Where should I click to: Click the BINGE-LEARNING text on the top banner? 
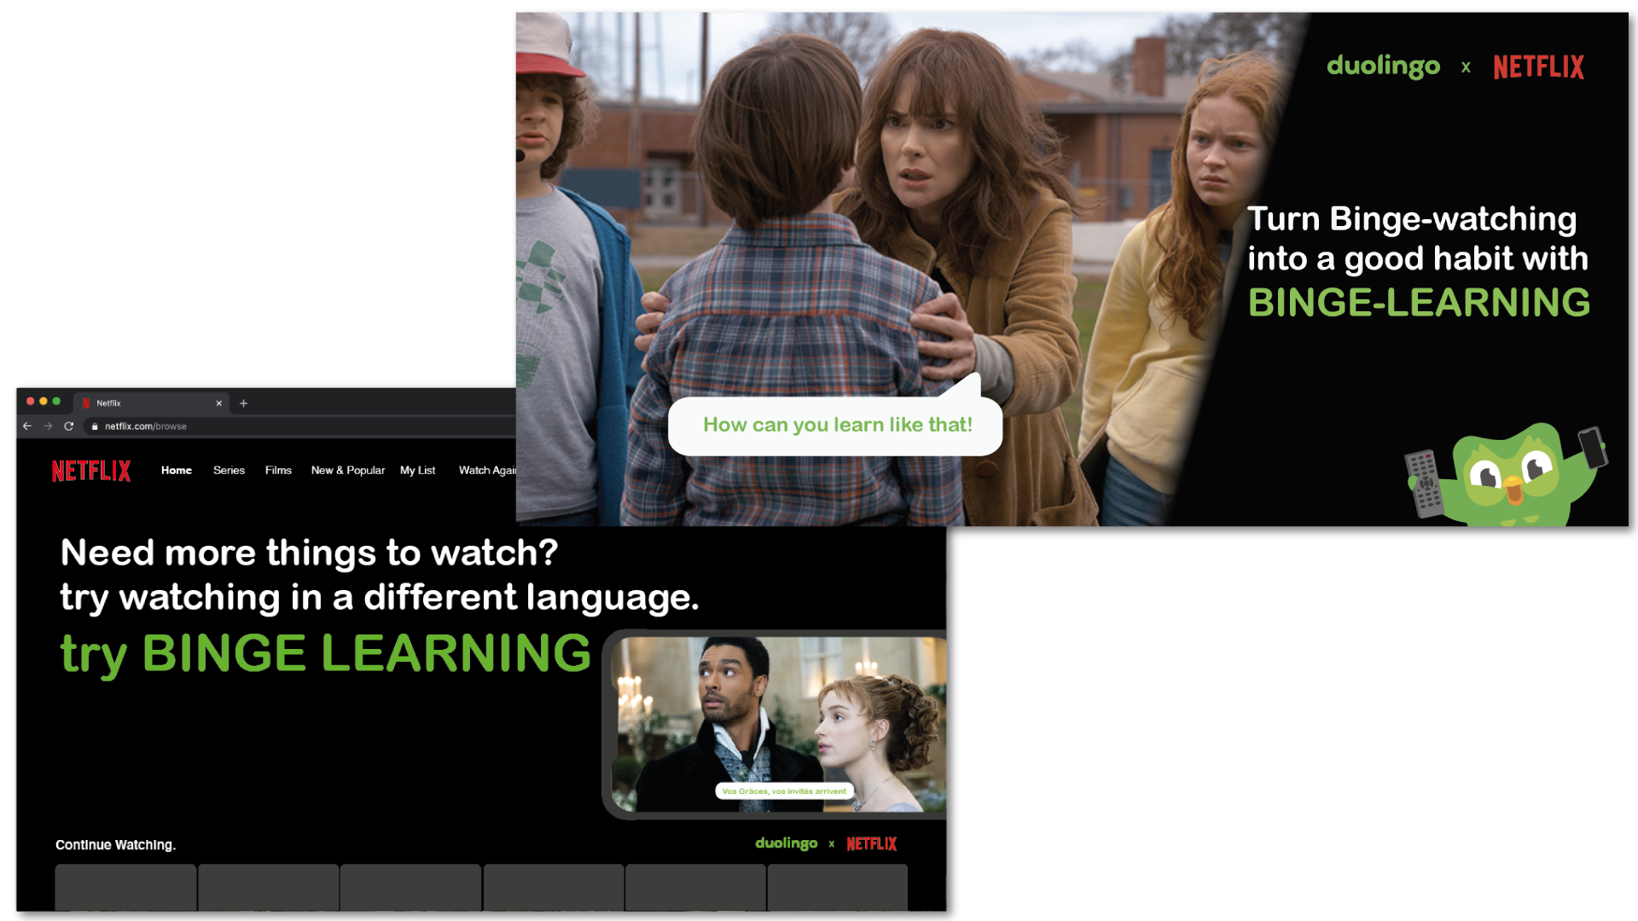(1419, 303)
